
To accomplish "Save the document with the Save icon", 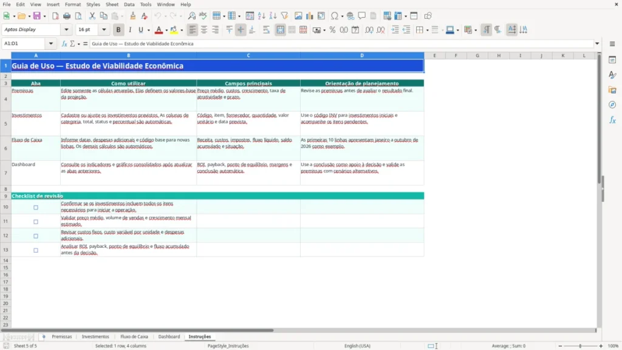I will 36,16.
